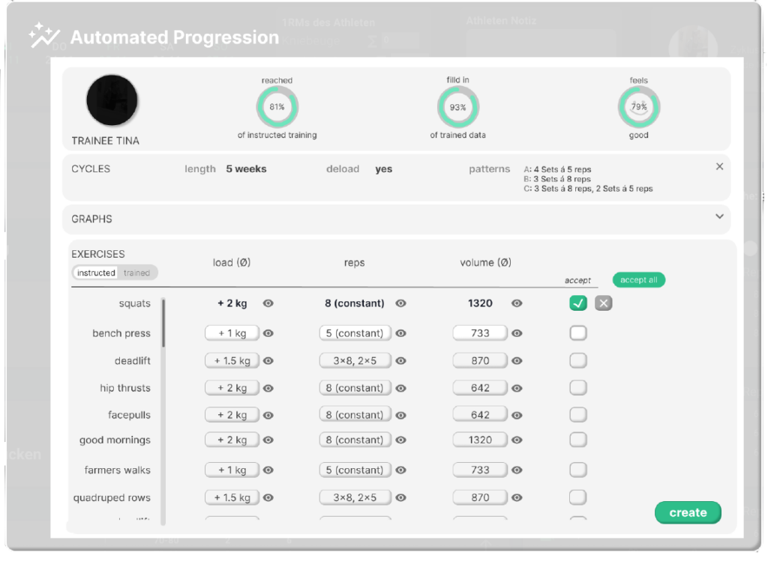Click the green create button
The width and height of the screenshot is (768, 561).
pyautogui.click(x=688, y=513)
